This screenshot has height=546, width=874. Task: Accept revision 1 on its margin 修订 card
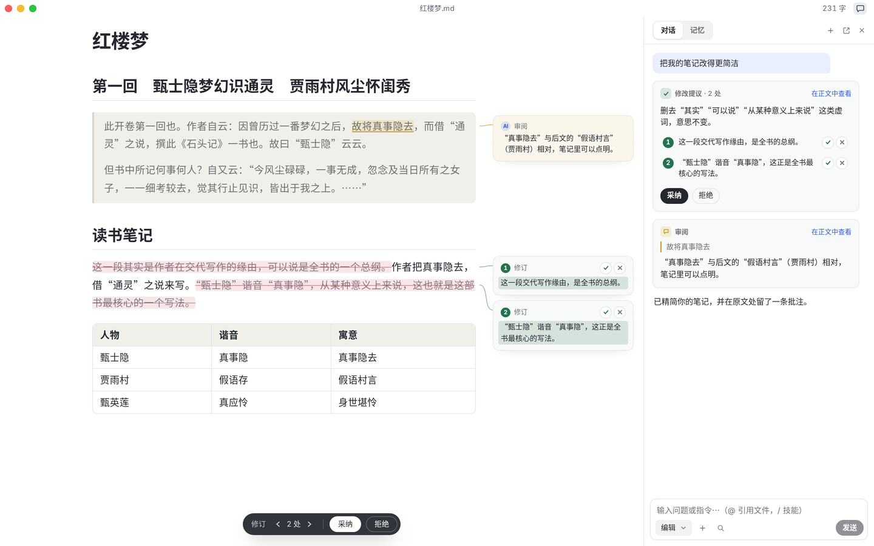click(x=606, y=268)
